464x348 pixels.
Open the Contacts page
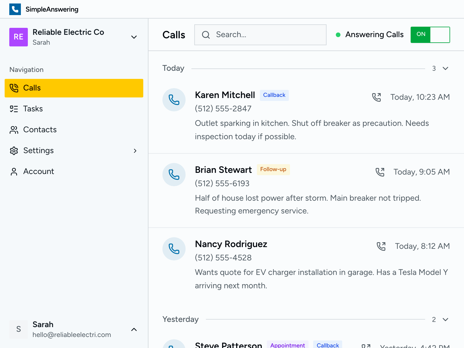tap(40, 130)
